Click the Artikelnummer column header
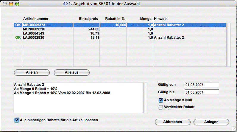Image resolution: width=237 pixels, height=132 pixels. coord(36,18)
